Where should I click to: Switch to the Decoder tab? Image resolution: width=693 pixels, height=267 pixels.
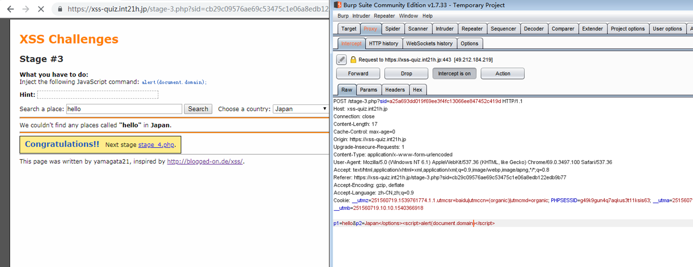point(534,28)
